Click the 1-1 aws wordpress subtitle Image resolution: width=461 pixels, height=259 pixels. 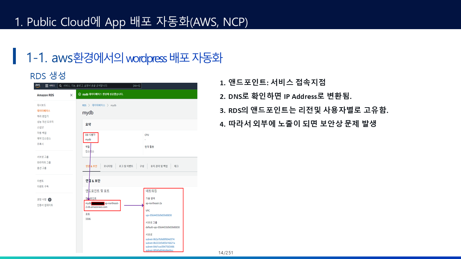click(124, 57)
